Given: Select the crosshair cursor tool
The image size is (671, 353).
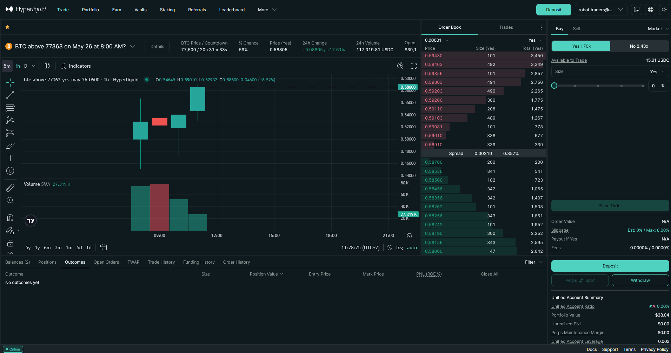Looking at the screenshot, I should click(x=10, y=82).
